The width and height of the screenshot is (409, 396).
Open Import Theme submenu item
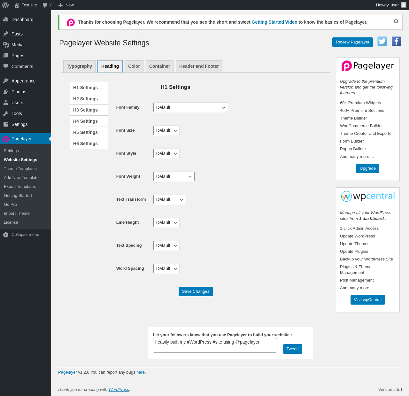(x=17, y=214)
